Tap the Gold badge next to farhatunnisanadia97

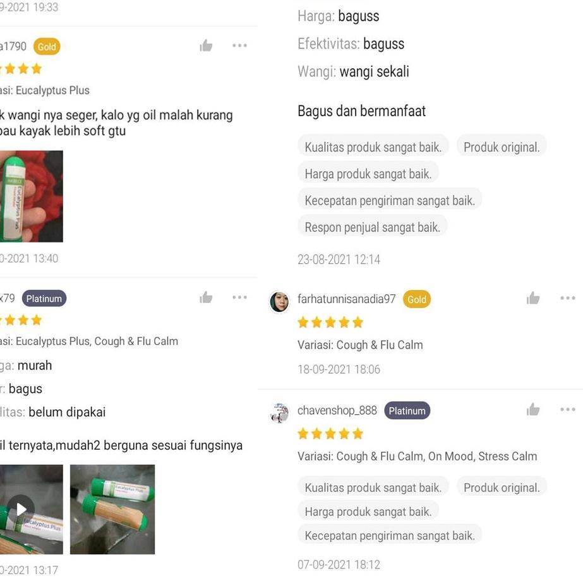pos(417,299)
